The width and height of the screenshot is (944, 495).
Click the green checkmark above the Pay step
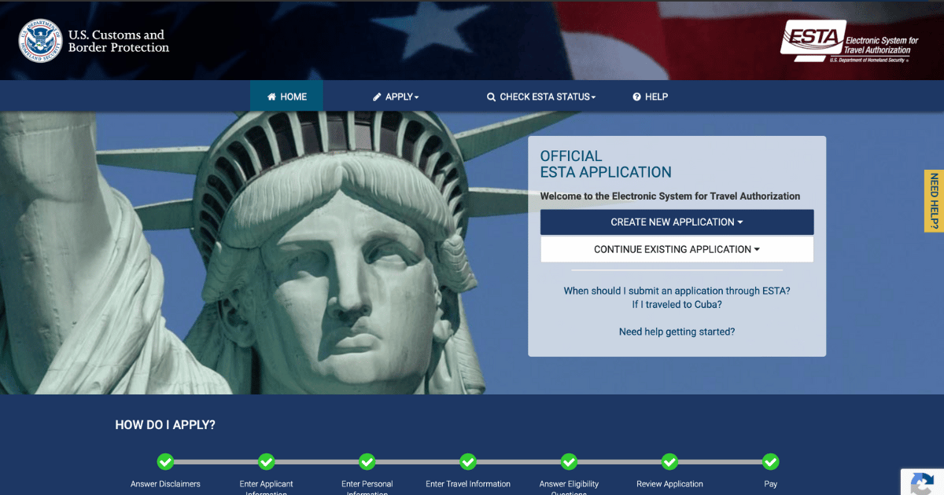click(770, 461)
